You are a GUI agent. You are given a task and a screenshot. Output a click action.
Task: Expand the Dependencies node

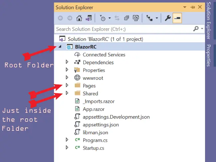(x=67, y=62)
